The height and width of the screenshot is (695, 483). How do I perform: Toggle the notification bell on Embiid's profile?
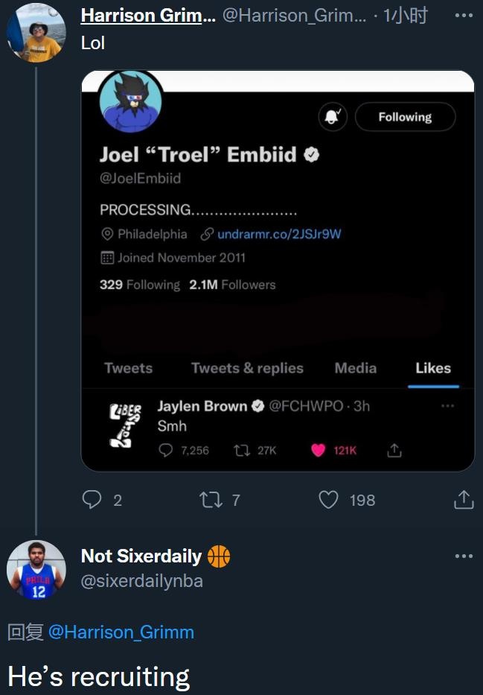click(x=333, y=117)
